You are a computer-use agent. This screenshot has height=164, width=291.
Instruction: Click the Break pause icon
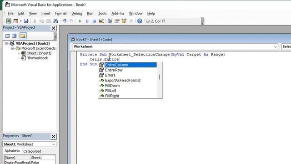click(87, 21)
